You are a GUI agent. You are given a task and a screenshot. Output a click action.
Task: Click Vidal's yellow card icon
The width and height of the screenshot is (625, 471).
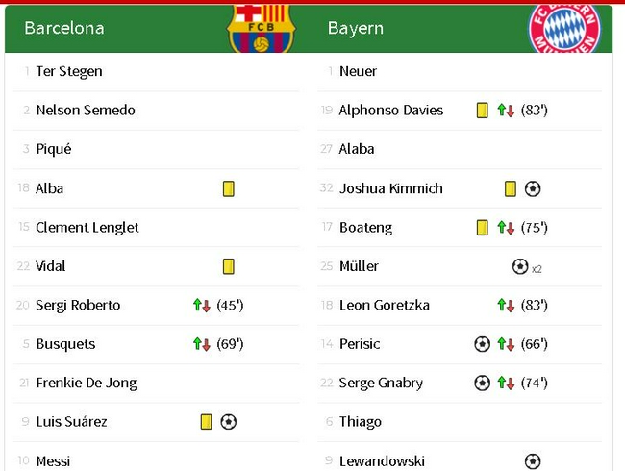[229, 266]
